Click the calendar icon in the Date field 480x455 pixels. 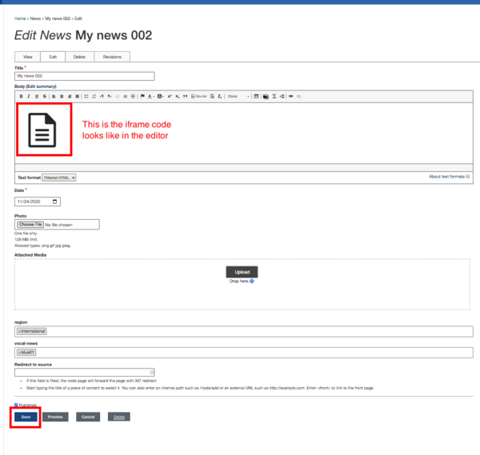point(55,202)
